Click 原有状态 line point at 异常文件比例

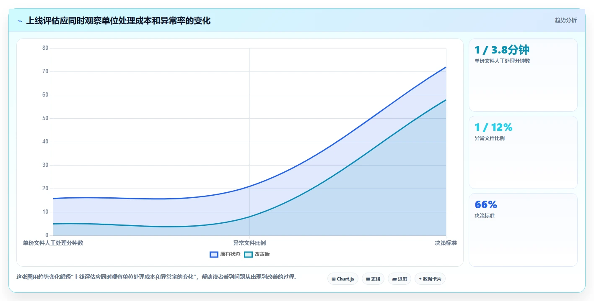pos(249,186)
